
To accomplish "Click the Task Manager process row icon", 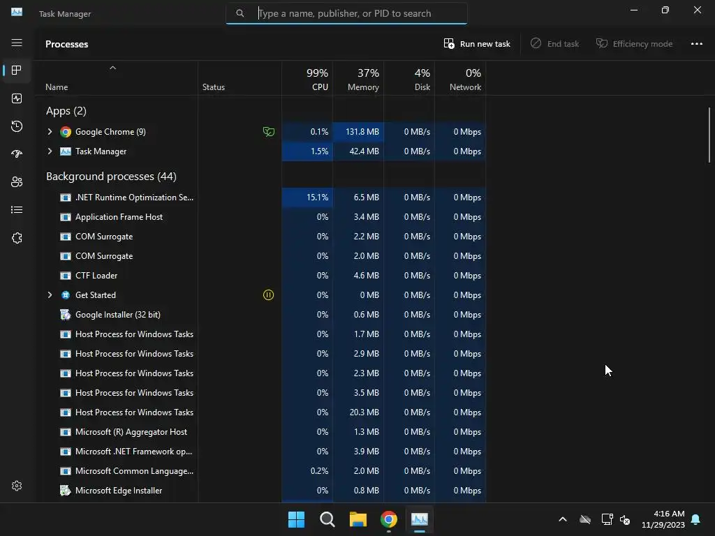I will 66,151.
